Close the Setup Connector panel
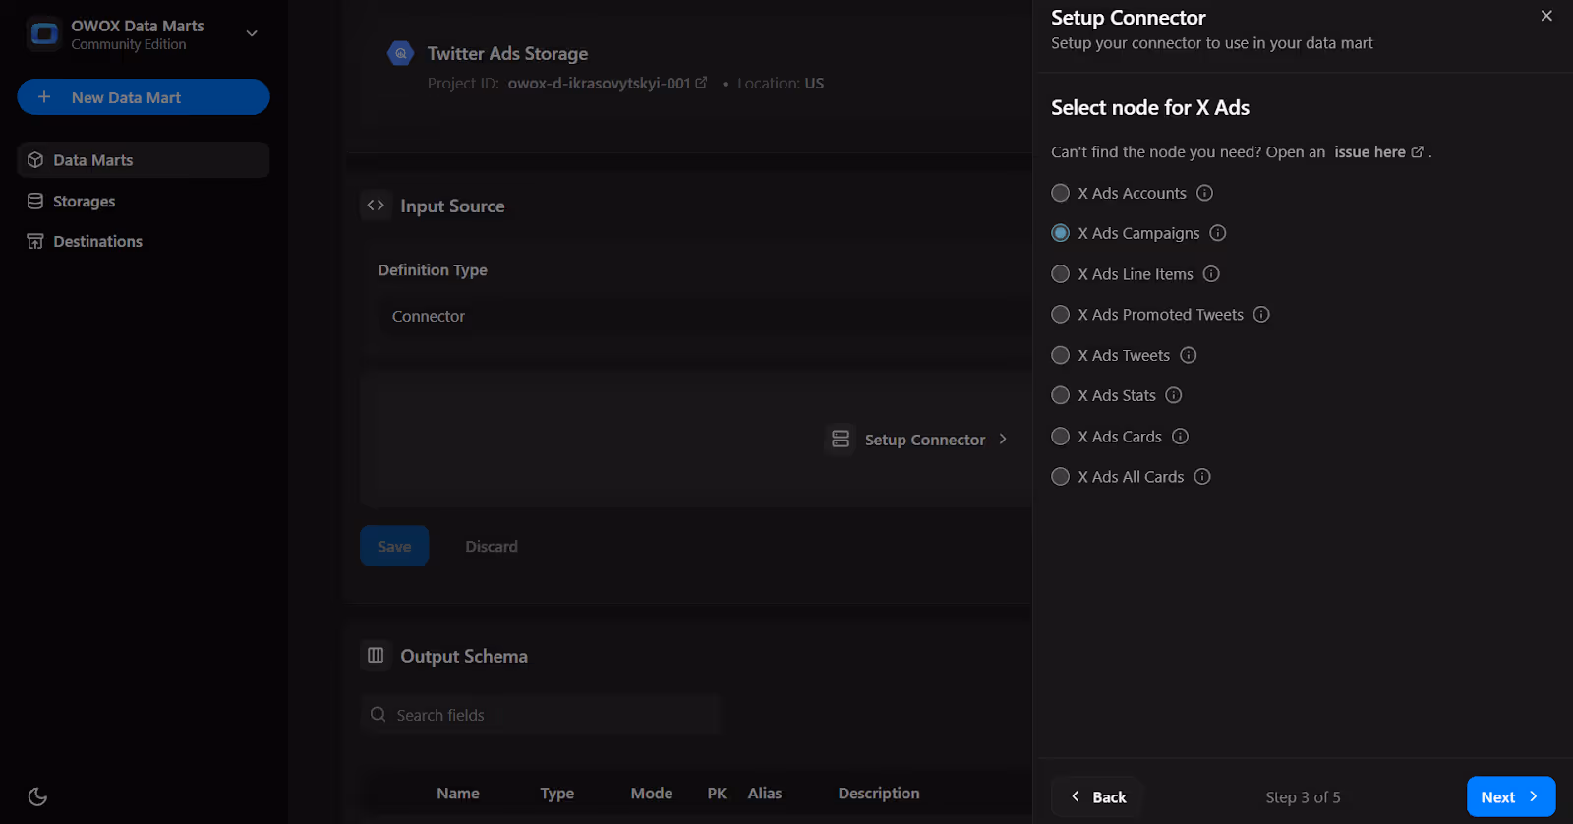The width and height of the screenshot is (1573, 824). pos(1546,16)
